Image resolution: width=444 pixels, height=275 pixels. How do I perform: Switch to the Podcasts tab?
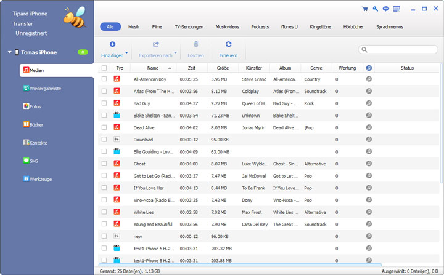click(x=260, y=27)
